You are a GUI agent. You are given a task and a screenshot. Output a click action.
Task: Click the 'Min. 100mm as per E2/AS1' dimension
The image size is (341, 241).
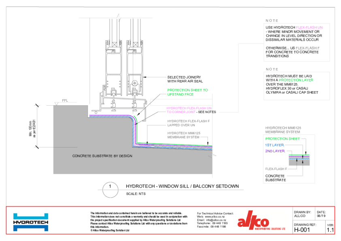[32, 128]
